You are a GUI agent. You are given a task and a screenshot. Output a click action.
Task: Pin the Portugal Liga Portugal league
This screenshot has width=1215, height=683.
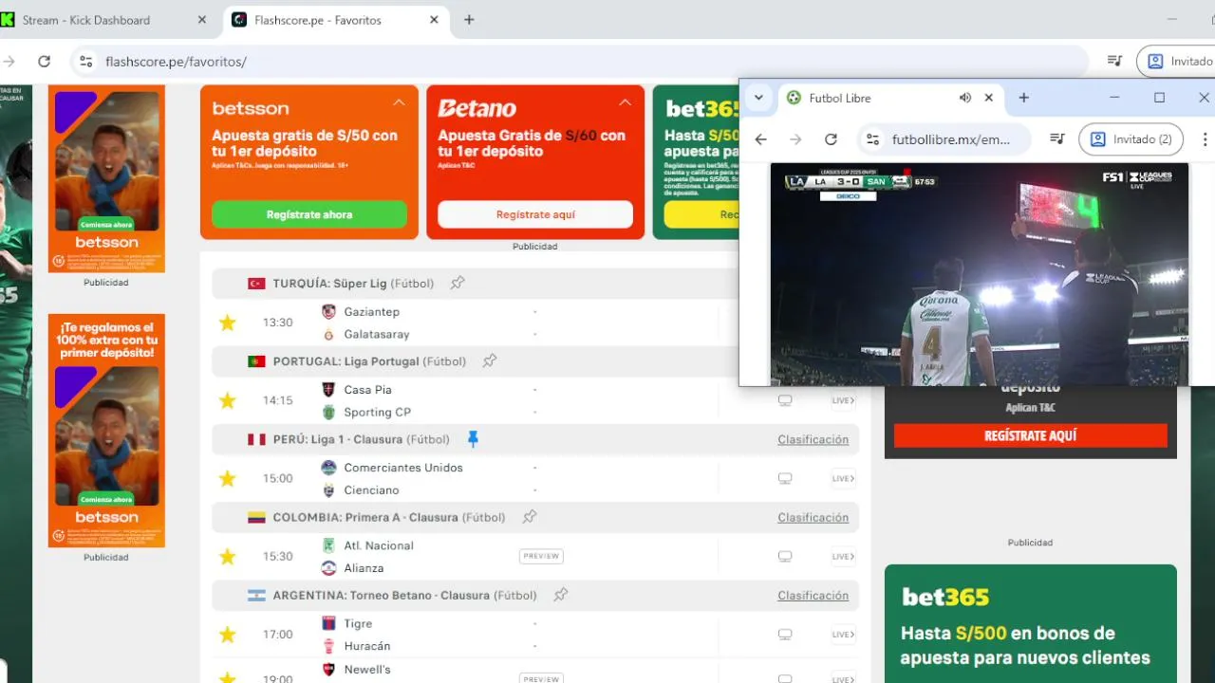coord(489,360)
